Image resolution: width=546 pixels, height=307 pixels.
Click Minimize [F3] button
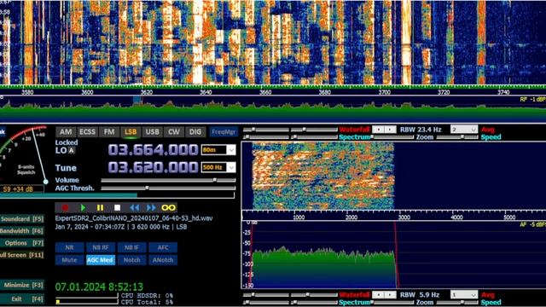click(22, 285)
